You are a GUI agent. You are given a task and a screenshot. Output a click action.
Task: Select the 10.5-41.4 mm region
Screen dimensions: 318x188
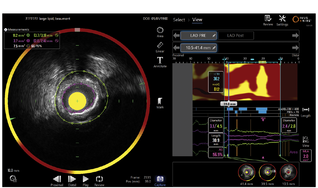[198, 48]
